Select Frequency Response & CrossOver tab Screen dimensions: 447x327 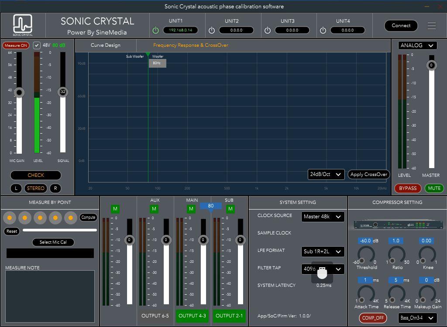[x=190, y=45]
